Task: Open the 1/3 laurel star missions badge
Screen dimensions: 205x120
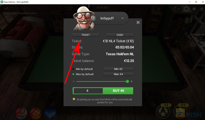Action: tap(163, 111)
